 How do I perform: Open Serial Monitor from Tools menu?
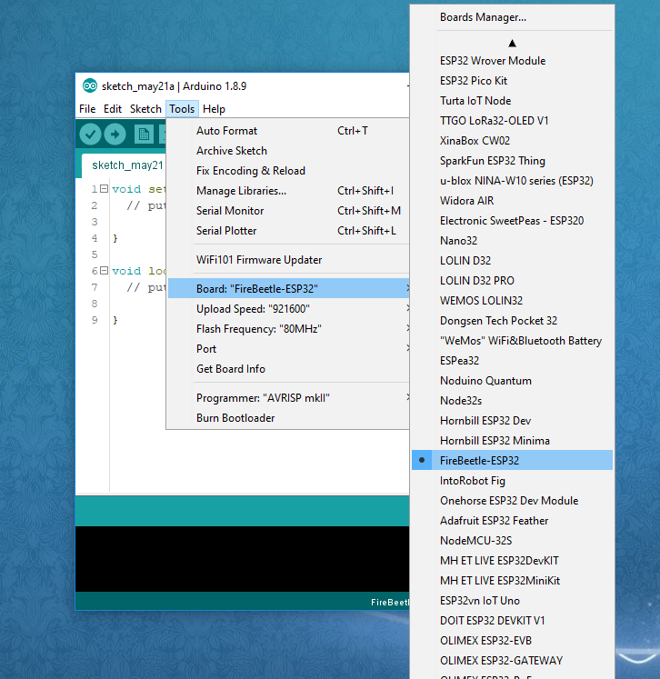coord(288,211)
